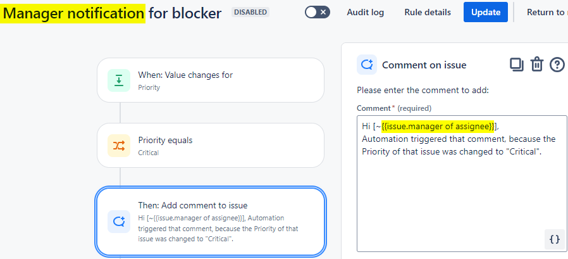Select the When: Value changes for trigger
568x259 pixels.
[x=211, y=80]
